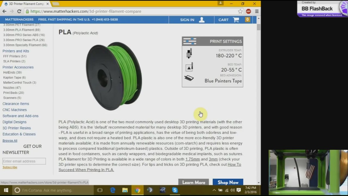Open File Explorer from the taskbar
Viewport: 348px width, 196px height.
click(x=125, y=190)
